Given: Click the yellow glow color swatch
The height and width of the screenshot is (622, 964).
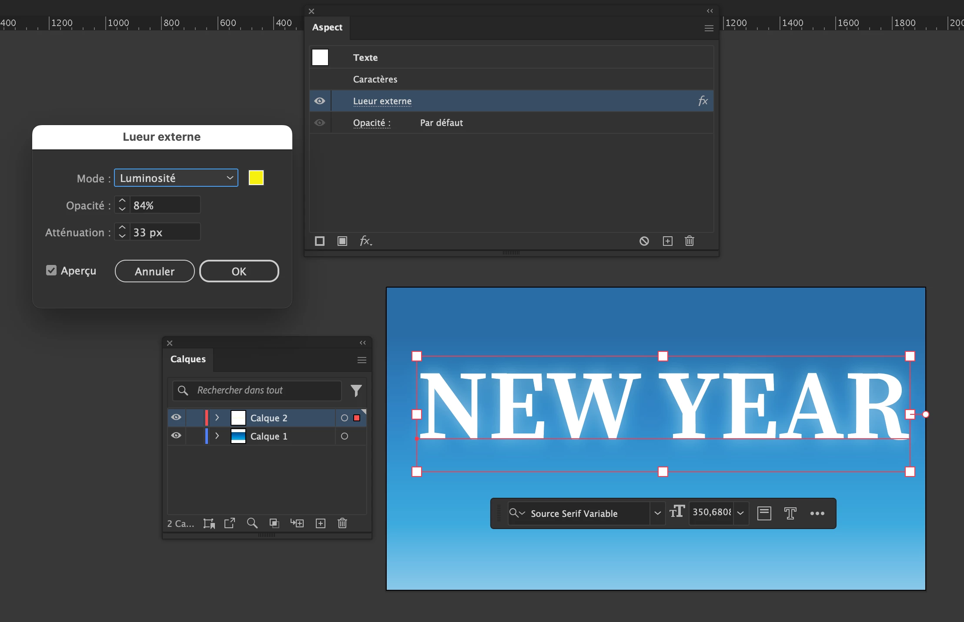Looking at the screenshot, I should (256, 178).
